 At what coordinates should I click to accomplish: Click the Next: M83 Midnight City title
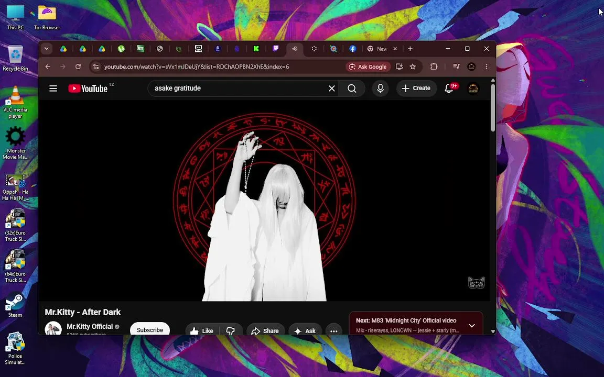[406, 320]
